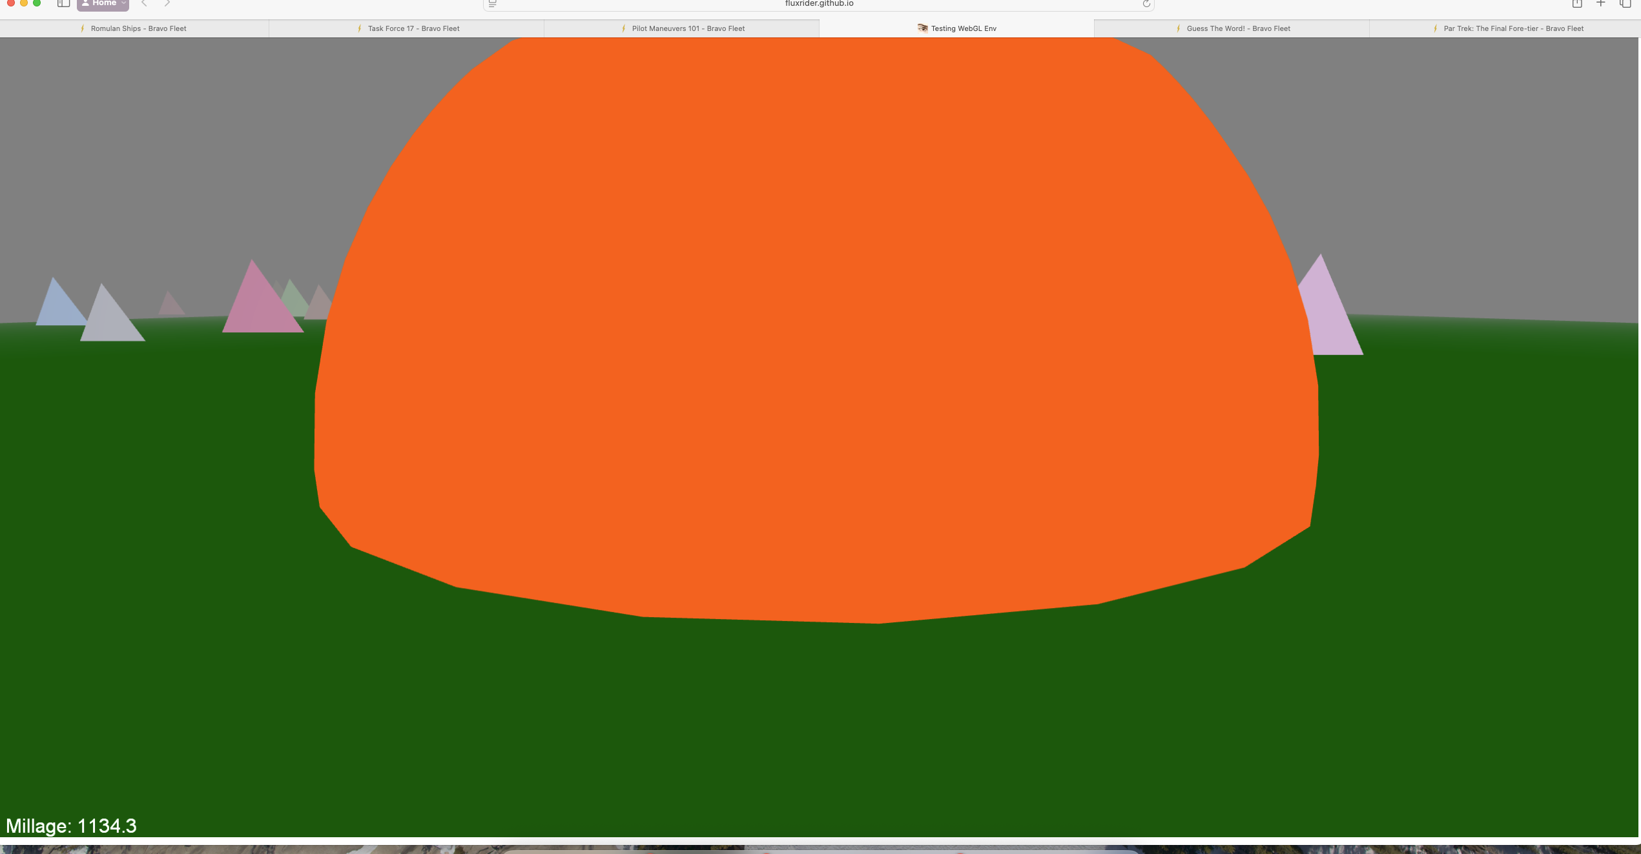This screenshot has width=1641, height=854.
Task: Open a new tab with plus icon
Action: pyautogui.click(x=1601, y=4)
